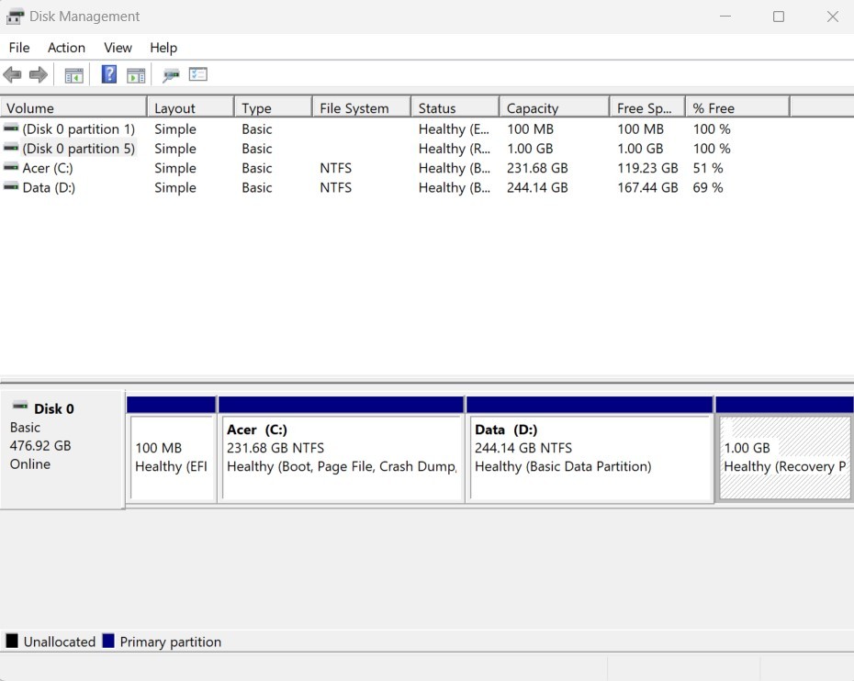The image size is (854, 681).
Task: Click the black Unallocated legend swatch
Action: click(x=12, y=641)
